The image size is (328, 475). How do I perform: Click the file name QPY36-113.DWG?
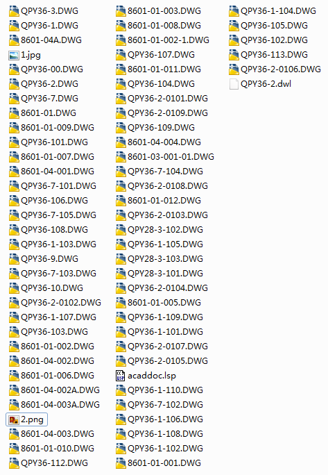click(274, 55)
